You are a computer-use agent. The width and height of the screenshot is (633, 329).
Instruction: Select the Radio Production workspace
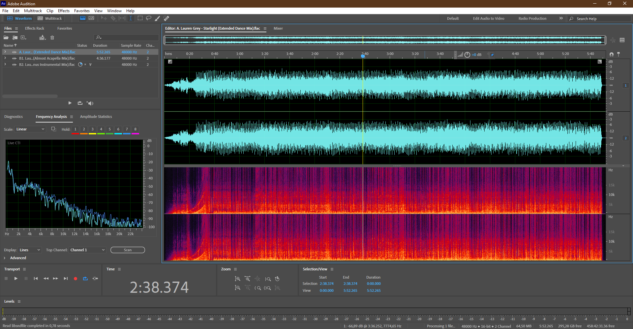click(532, 18)
